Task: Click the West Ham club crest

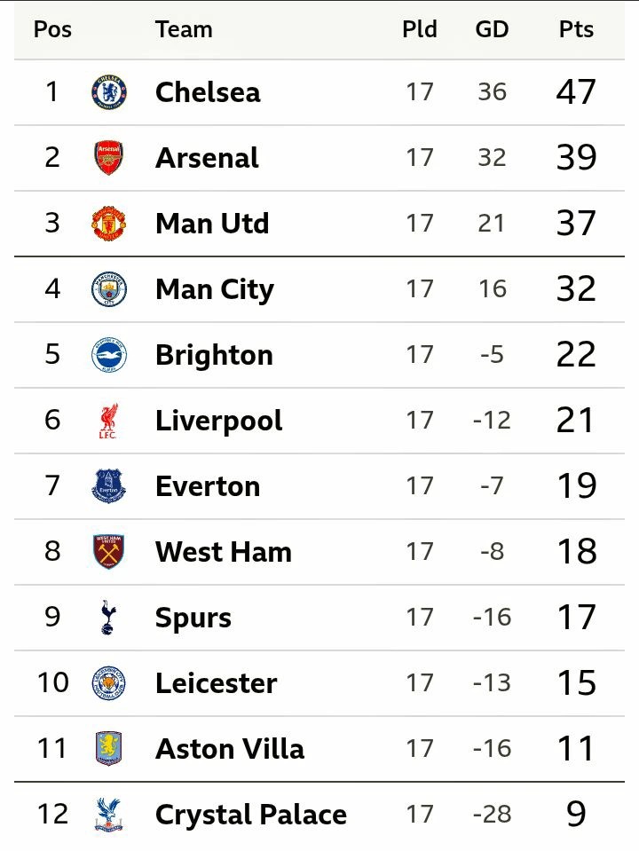Action: (108, 551)
